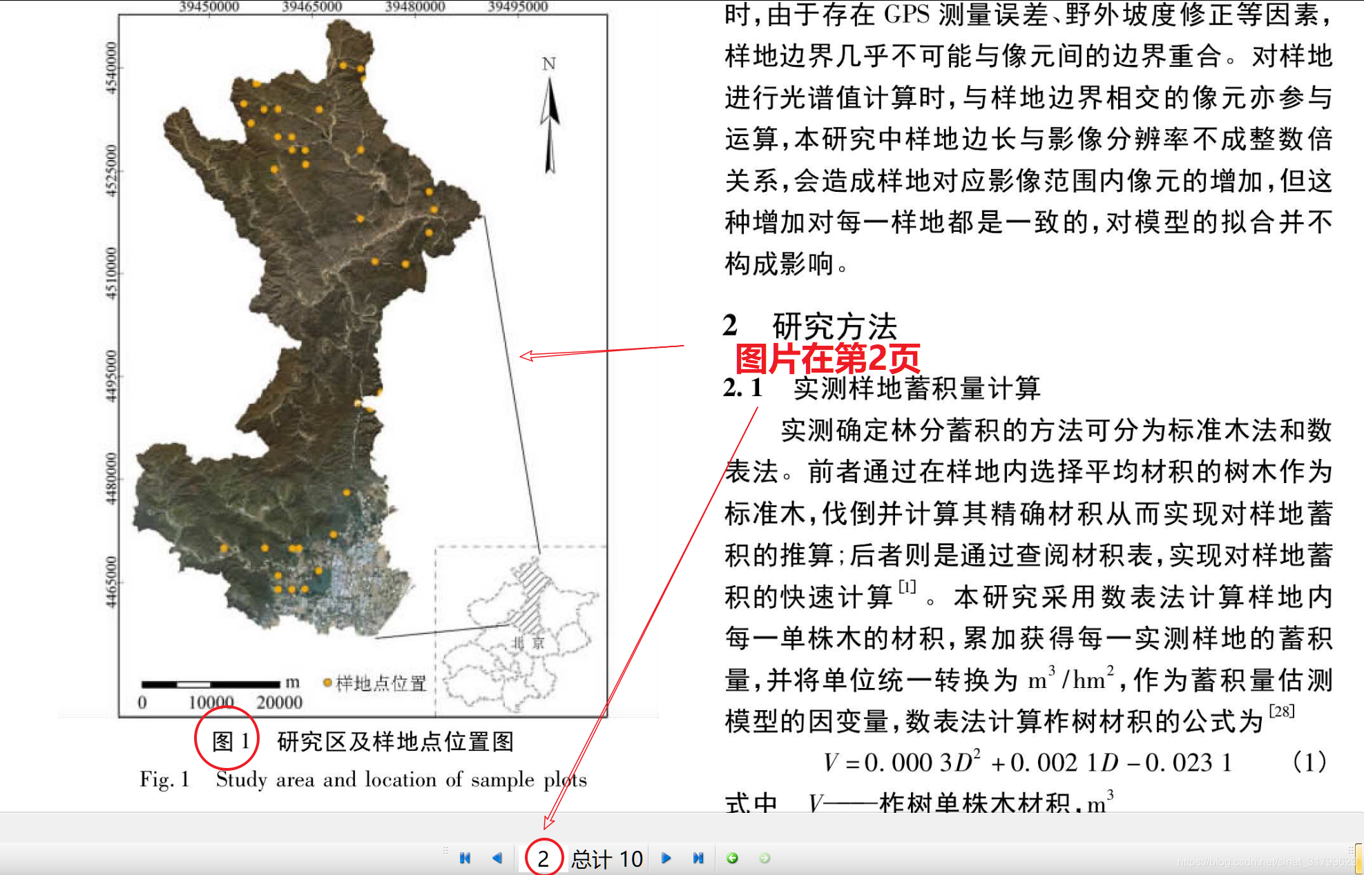1364x875 pixels.
Task: Click inside the page number field
Action: click(x=543, y=858)
